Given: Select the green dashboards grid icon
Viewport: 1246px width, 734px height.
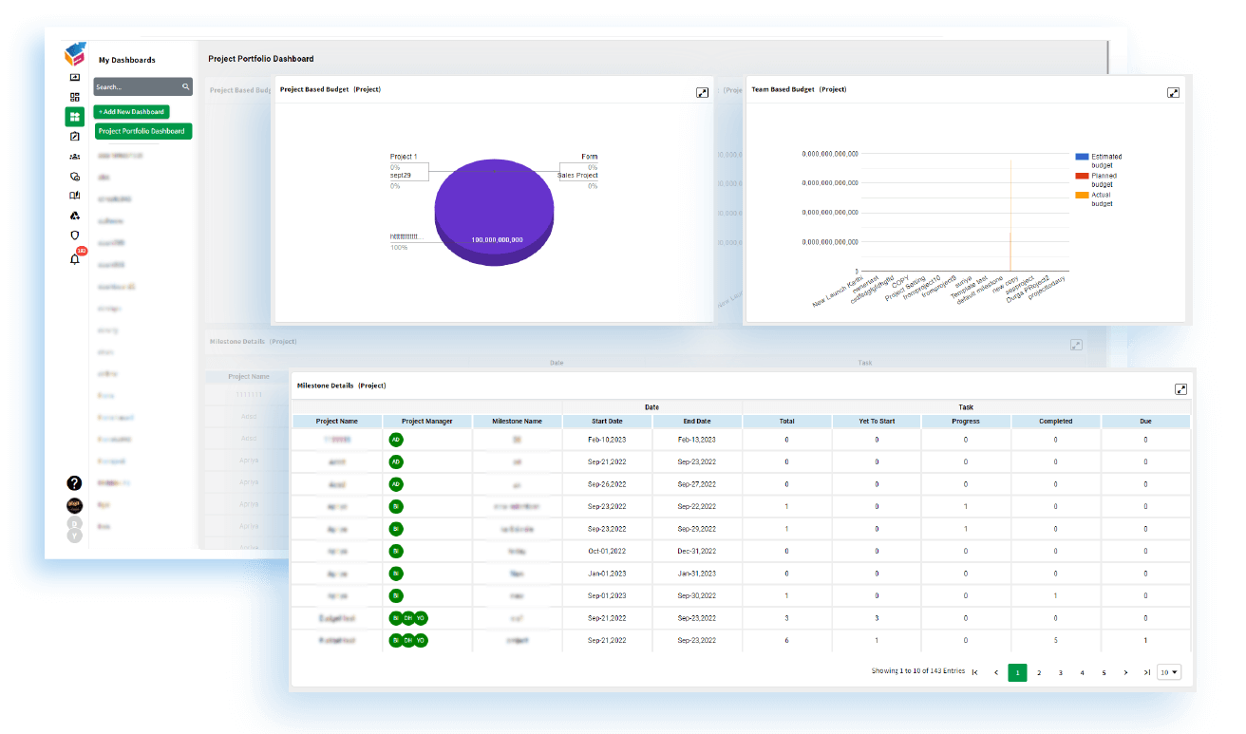Looking at the screenshot, I should (x=75, y=116).
